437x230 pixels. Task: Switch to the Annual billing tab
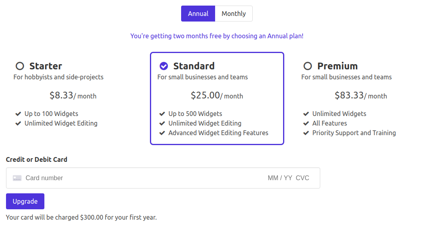(x=198, y=13)
